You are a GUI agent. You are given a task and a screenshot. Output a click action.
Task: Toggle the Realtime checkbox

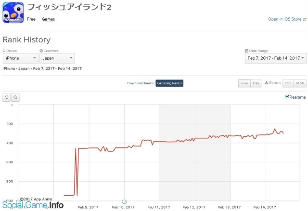coord(287,97)
